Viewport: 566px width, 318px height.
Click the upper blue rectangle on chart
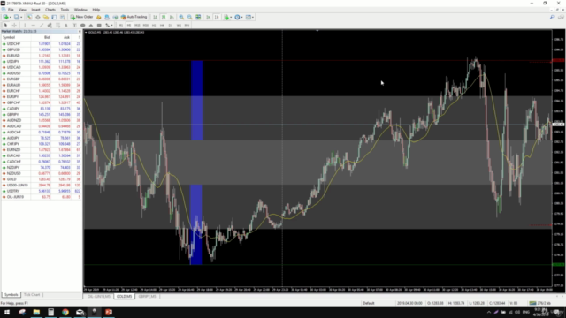pos(197,100)
